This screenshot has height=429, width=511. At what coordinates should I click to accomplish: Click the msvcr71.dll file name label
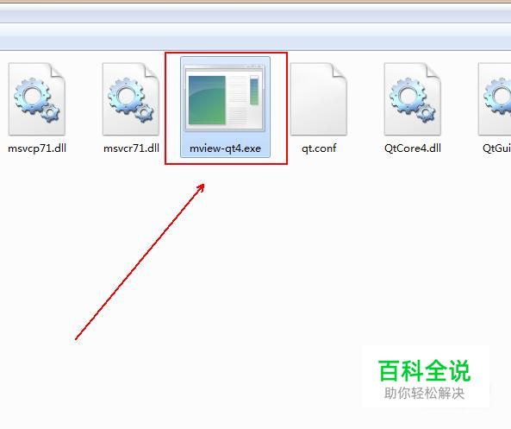(131, 148)
